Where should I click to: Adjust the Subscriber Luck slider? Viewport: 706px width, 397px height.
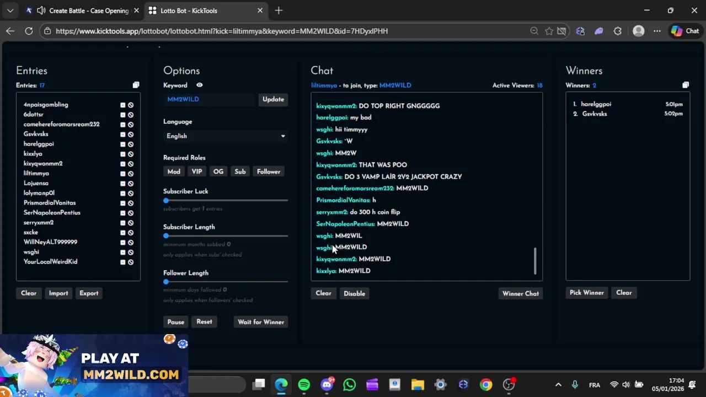[166, 200]
